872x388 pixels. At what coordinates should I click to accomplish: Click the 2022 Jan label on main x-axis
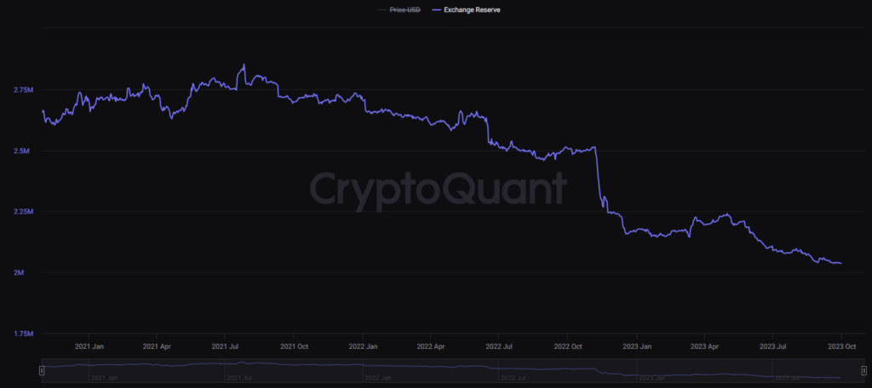pos(363,345)
